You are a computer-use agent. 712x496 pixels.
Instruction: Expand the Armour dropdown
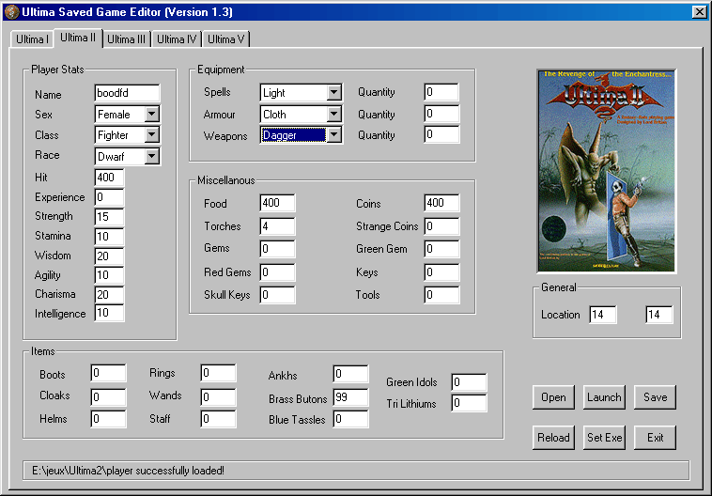[333, 114]
